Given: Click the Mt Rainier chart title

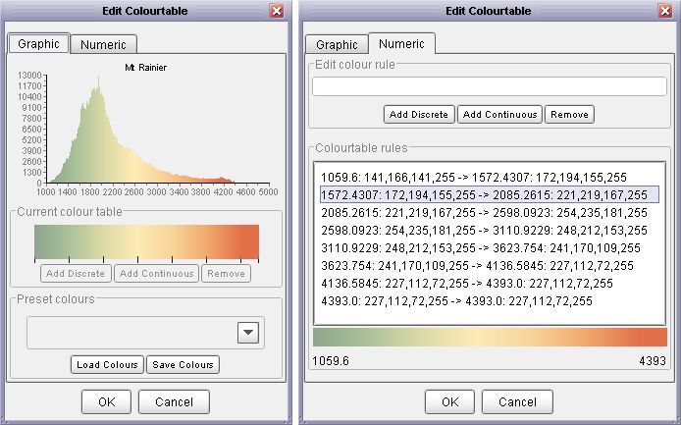Looking at the screenshot, I should 145,68.
